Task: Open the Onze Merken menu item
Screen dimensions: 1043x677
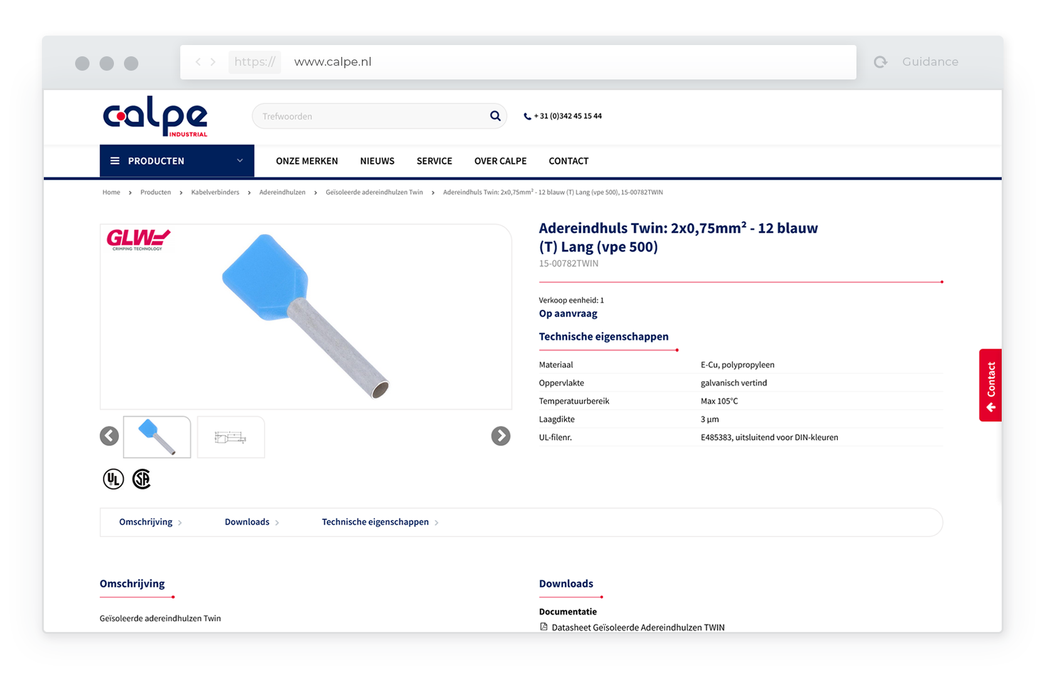Action: tap(307, 161)
